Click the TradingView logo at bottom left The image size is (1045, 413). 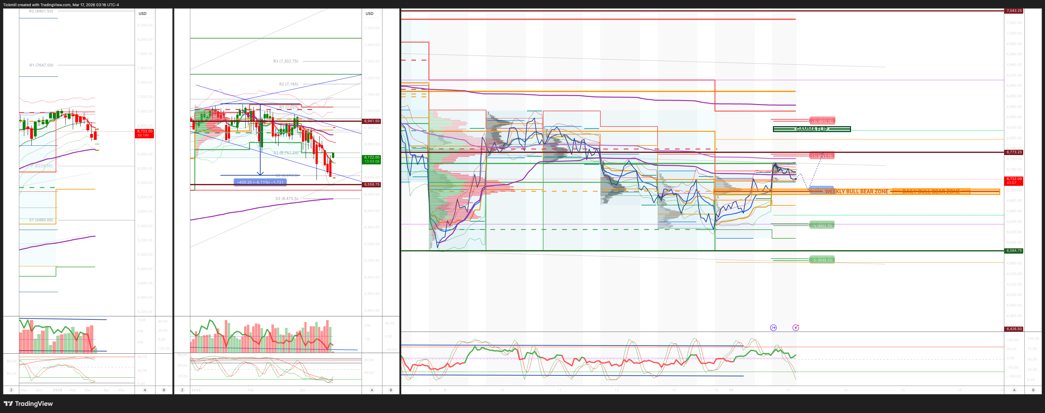28,404
